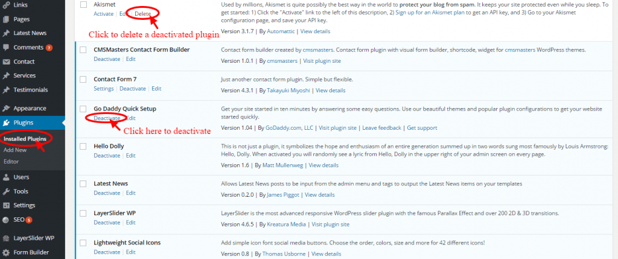Open the Pages menu item
This screenshot has width=618, height=259.
tap(21, 19)
